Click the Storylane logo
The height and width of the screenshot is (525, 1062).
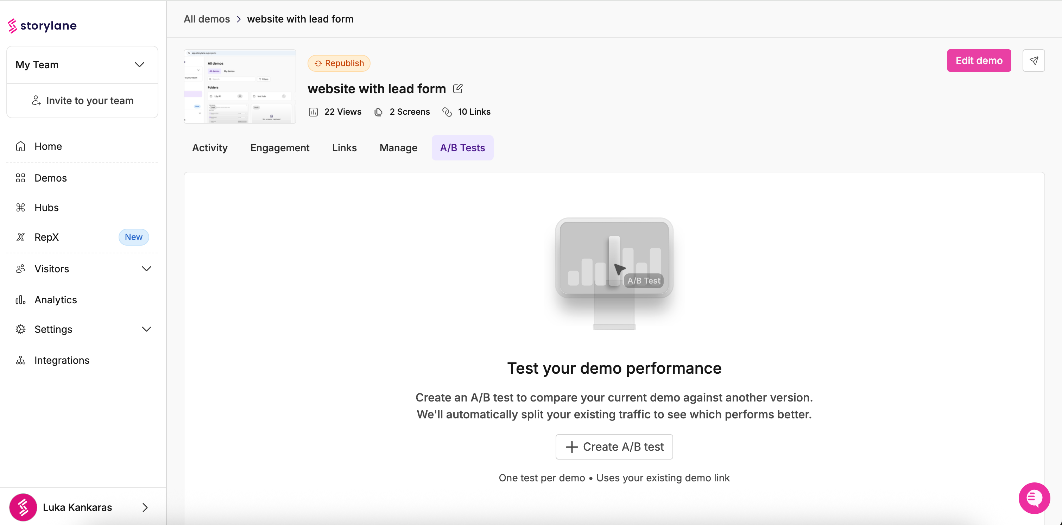42,26
